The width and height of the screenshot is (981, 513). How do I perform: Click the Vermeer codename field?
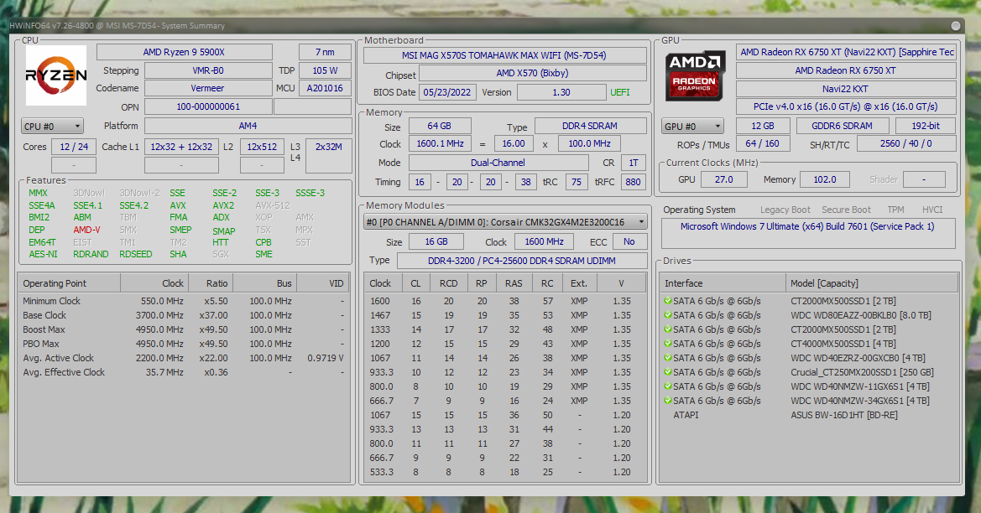[x=208, y=88]
